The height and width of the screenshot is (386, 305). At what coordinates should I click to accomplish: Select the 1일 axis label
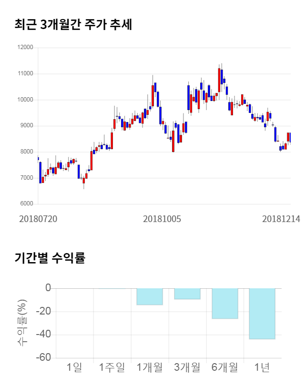click(74, 367)
